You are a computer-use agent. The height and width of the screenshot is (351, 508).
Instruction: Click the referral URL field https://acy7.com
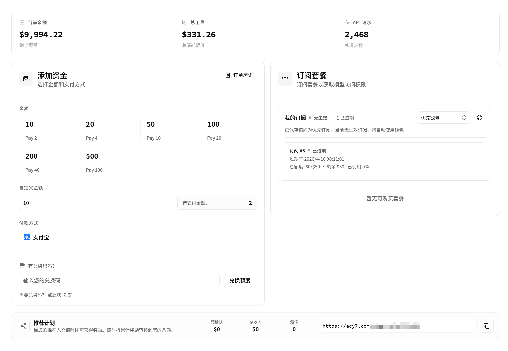pyautogui.click(x=397, y=326)
